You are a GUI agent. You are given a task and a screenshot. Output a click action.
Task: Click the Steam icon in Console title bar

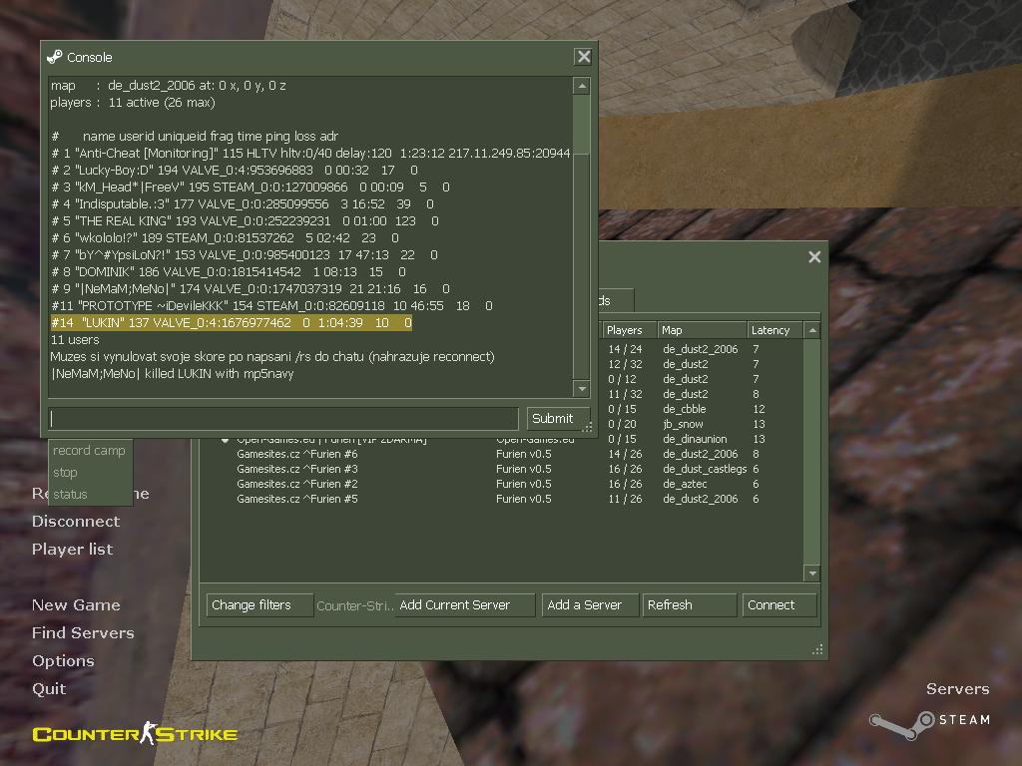tap(54, 57)
